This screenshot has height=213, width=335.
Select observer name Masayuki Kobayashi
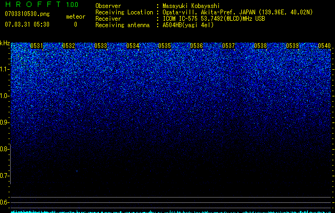[191, 6]
